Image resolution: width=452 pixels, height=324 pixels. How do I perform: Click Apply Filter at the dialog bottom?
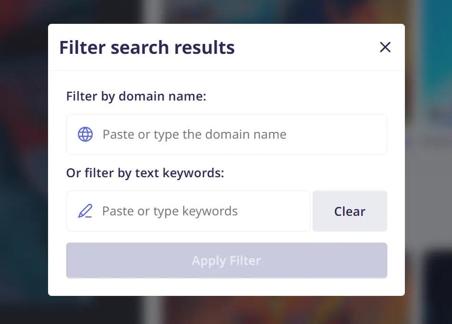[226, 260]
